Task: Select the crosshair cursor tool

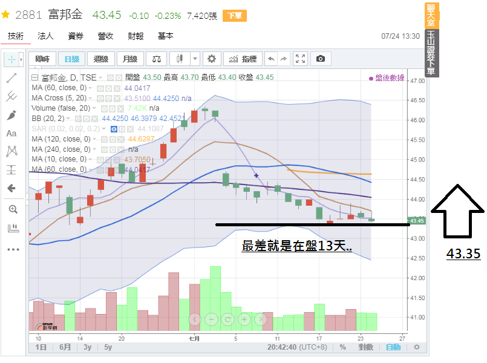Action: [x=11, y=59]
